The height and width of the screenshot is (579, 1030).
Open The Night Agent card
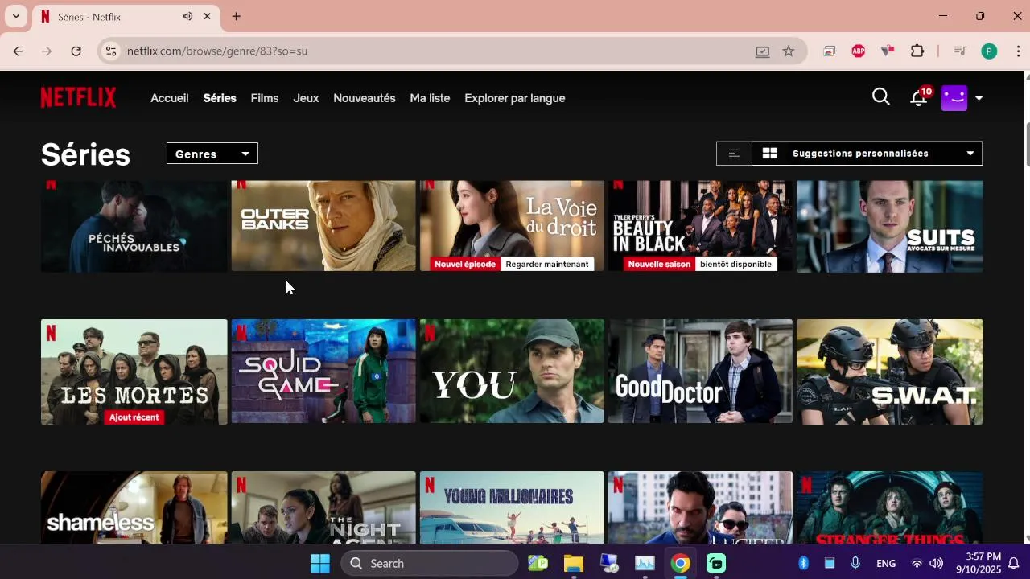click(323, 507)
